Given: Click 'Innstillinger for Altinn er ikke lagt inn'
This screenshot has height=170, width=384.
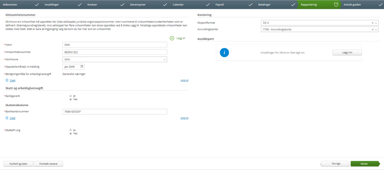Looking at the screenshot, I should pos(282,53).
